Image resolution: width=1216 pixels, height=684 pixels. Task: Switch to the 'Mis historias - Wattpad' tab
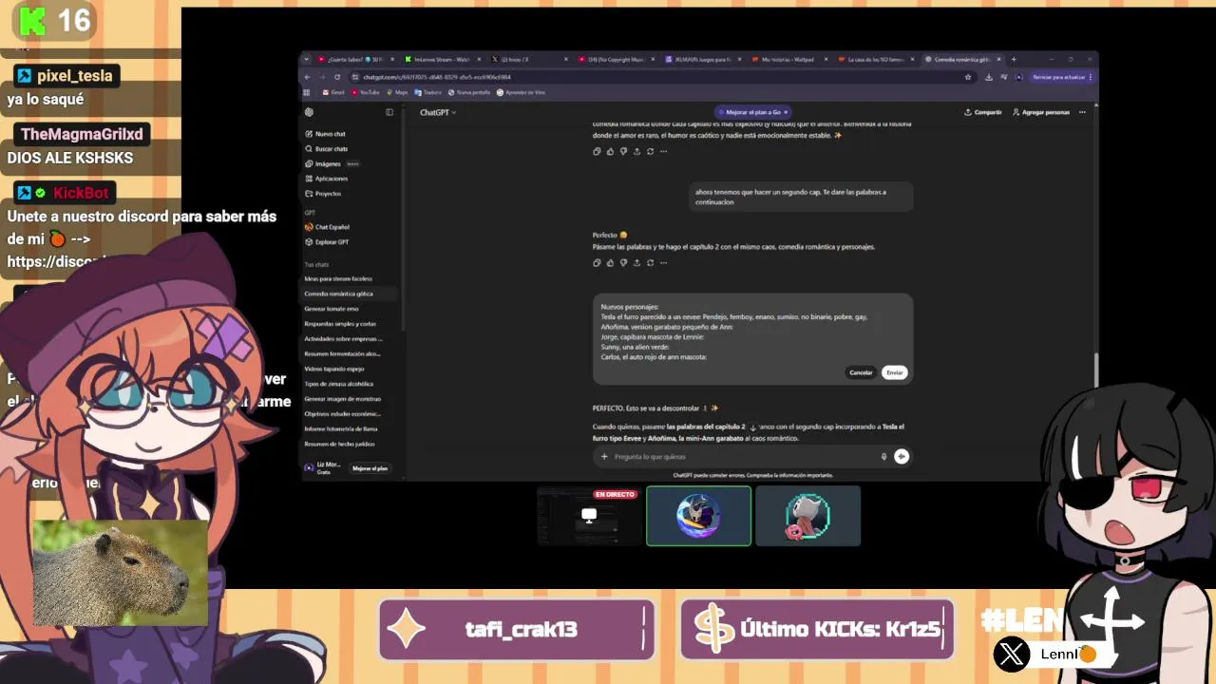tap(788, 59)
